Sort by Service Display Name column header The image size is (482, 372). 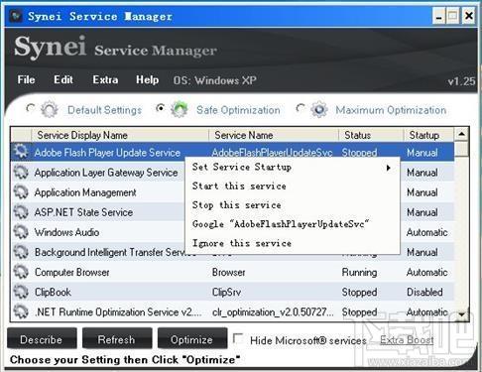(x=120, y=135)
